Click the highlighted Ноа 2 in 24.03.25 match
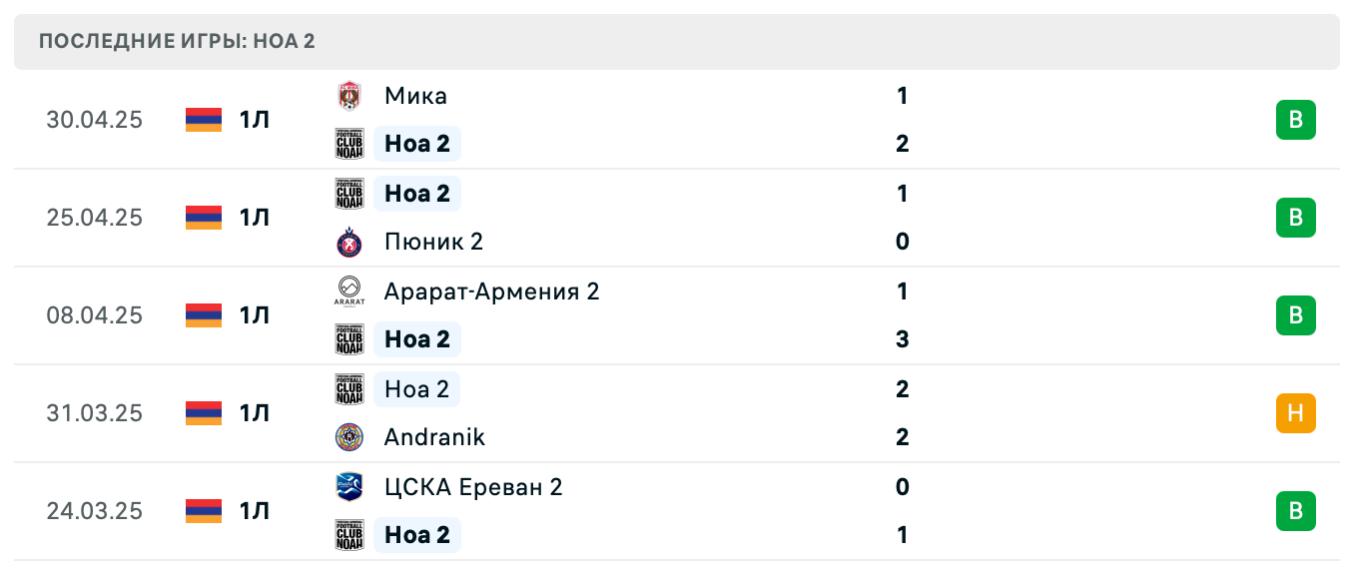The height and width of the screenshot is (577, 1354). pos(417,535)
